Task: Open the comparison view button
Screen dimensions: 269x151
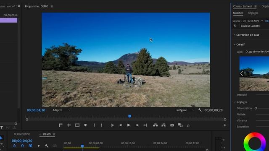Action: 180,125
